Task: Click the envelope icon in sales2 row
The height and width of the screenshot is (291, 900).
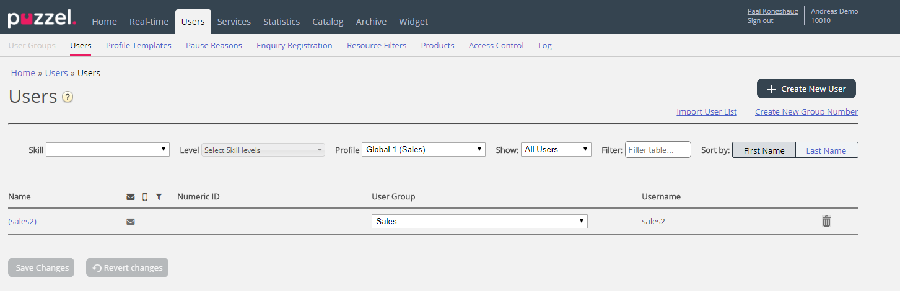Action: click(131, 221)
